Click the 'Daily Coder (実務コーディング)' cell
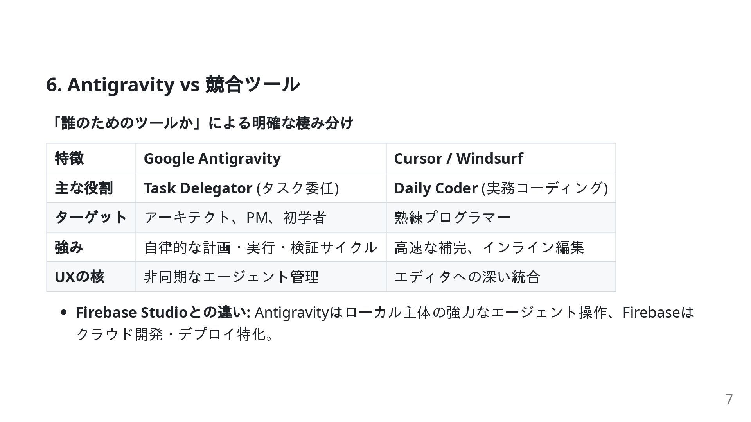This screenshot has width=751, height=422. [501, 188]
